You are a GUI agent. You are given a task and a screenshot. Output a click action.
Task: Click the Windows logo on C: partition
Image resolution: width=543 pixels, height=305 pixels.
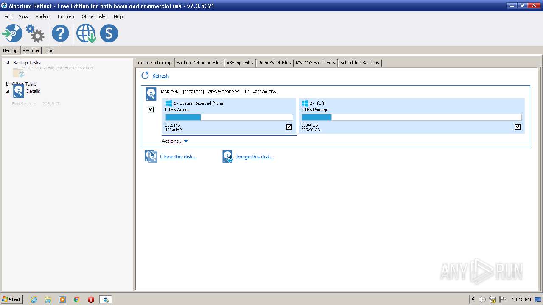tap(305, 103)
